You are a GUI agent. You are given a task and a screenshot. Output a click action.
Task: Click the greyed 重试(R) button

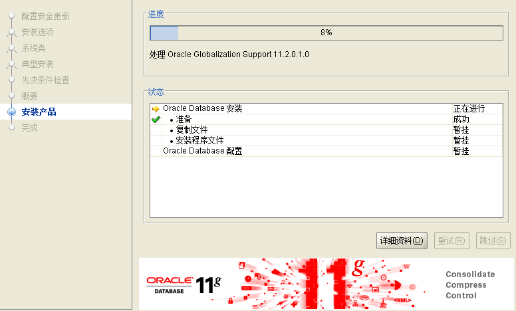pos(451,241)
